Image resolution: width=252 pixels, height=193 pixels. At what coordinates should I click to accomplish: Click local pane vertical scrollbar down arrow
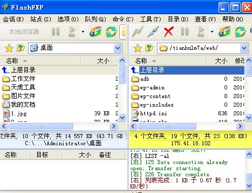[122, 117]
